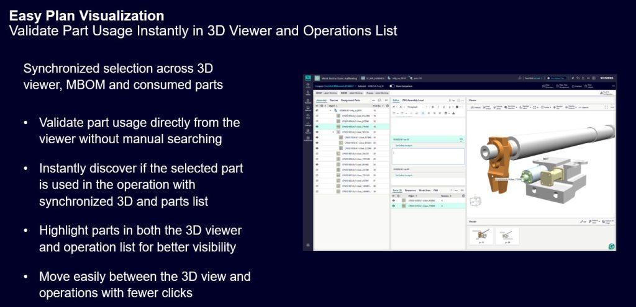Open Reports in the left sidebar
The width and height of the screenshot is (636, 307).
point(308,131)
